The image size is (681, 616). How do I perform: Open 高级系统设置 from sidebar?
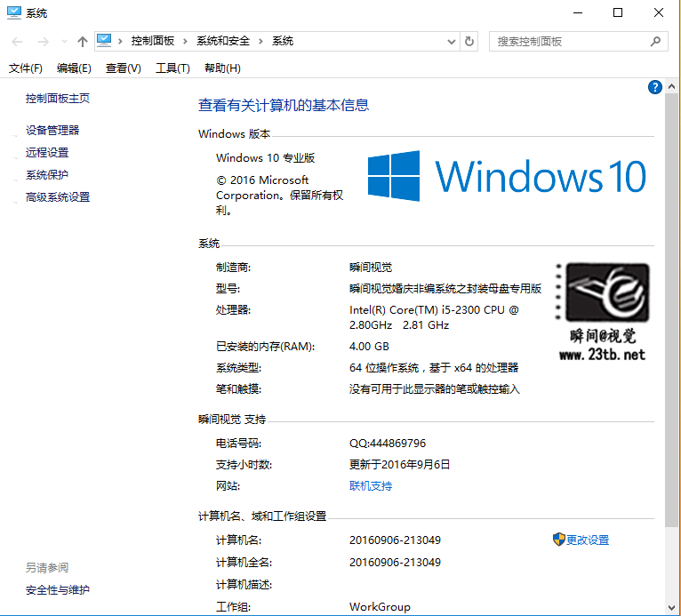(58, 197)
